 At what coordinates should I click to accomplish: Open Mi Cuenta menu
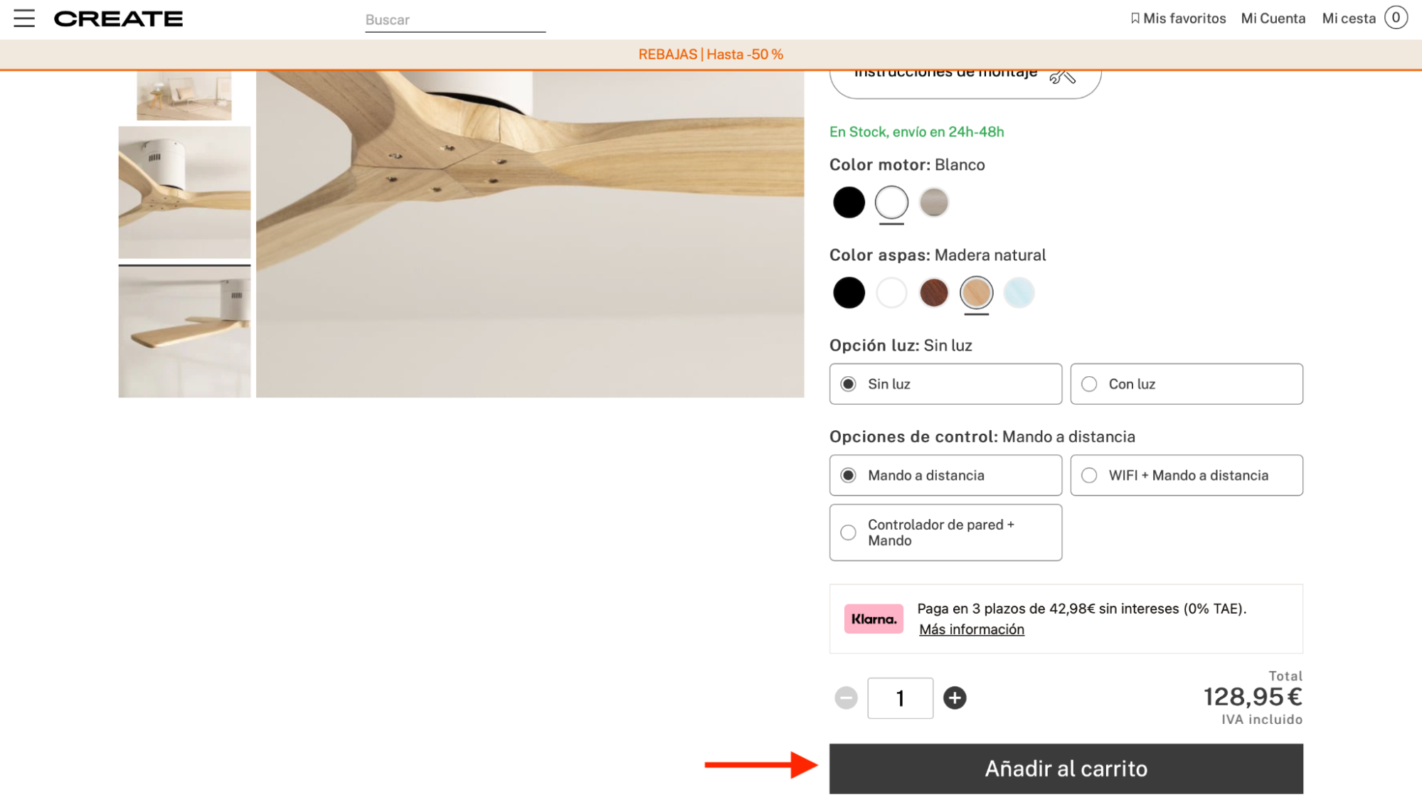(1273, 18)
